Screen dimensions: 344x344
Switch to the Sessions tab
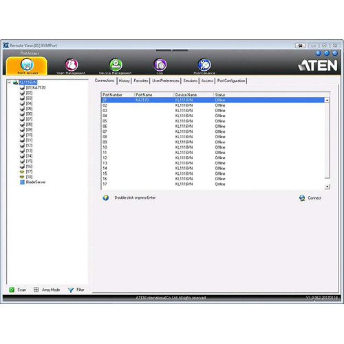coord(190,80)
